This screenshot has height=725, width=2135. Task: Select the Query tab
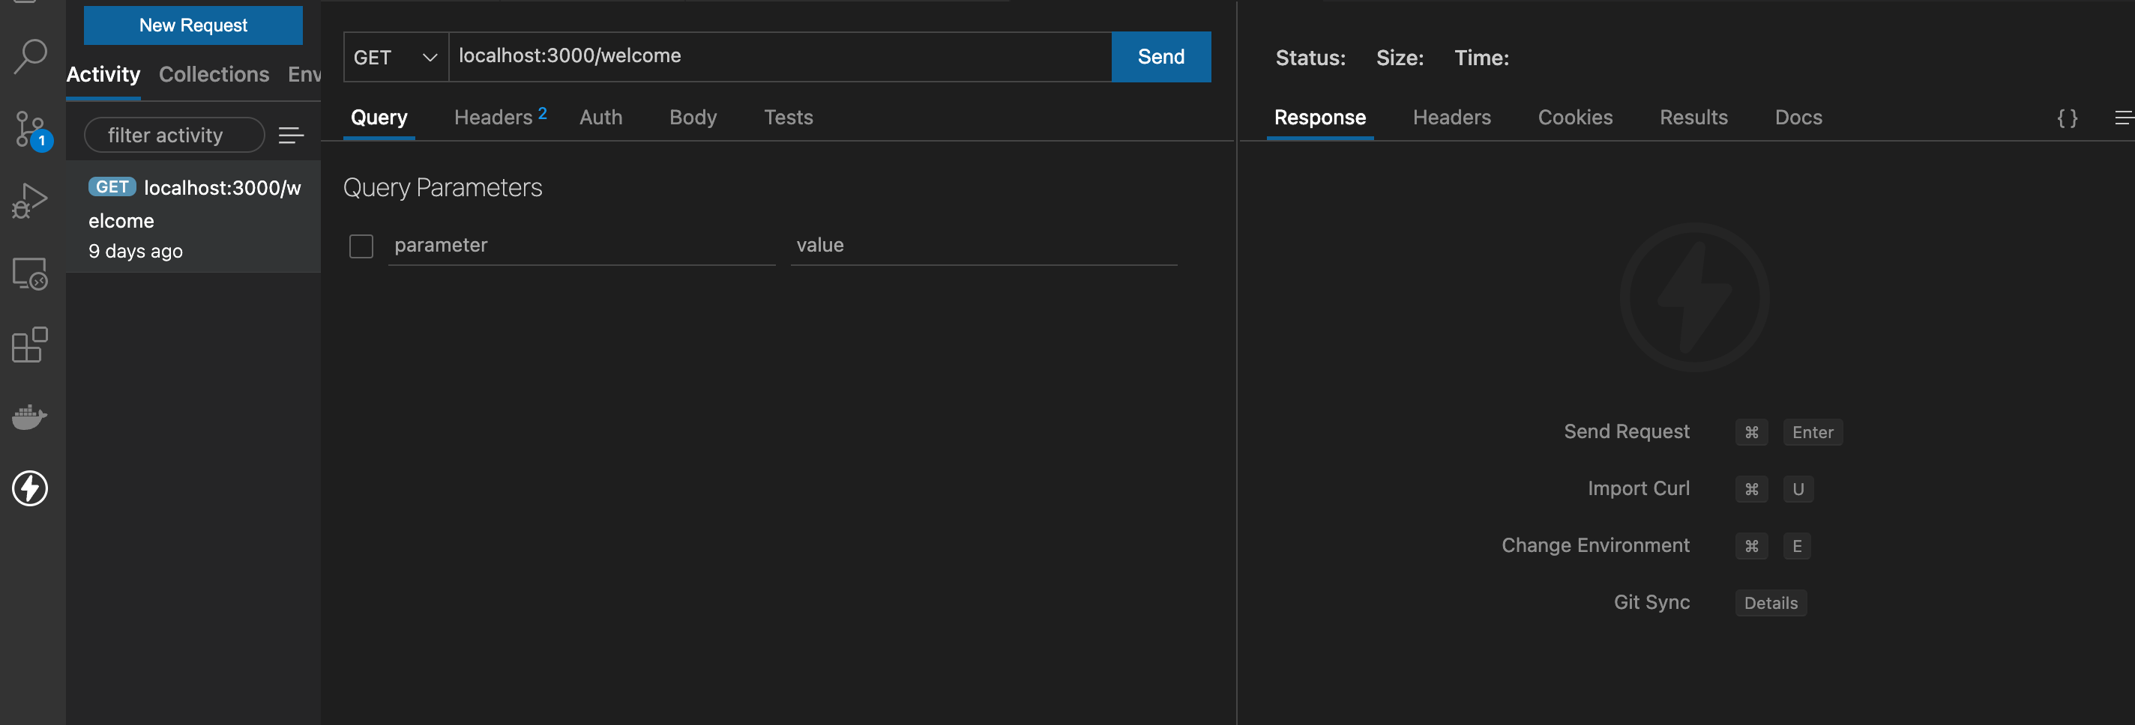tap(379, 118)
